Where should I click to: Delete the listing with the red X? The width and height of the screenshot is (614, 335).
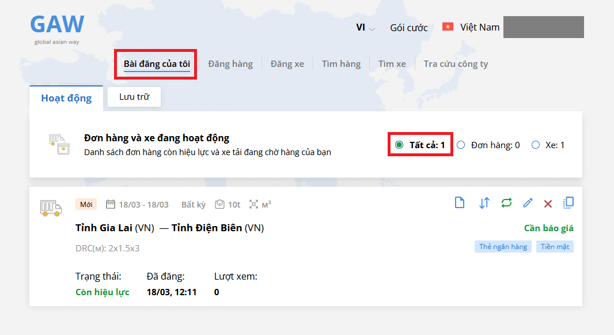point(548,204)
